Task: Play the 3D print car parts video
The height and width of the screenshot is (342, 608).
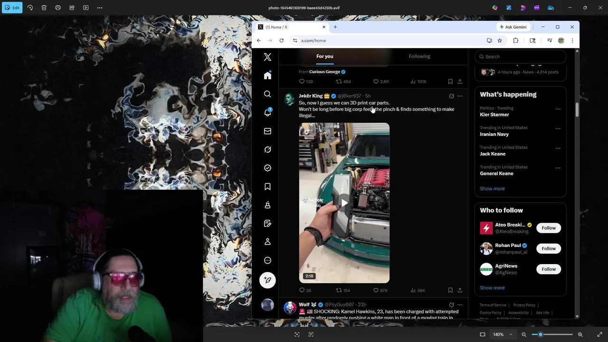Action: click(344, 203)
